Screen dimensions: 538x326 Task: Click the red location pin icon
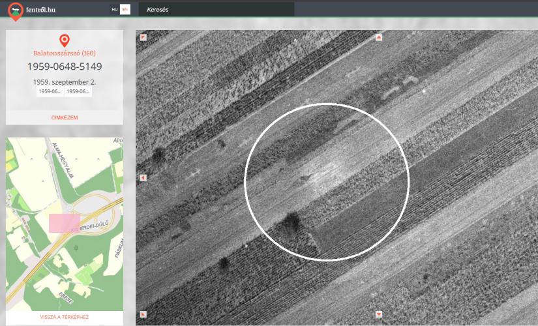[x=64, y=40]
